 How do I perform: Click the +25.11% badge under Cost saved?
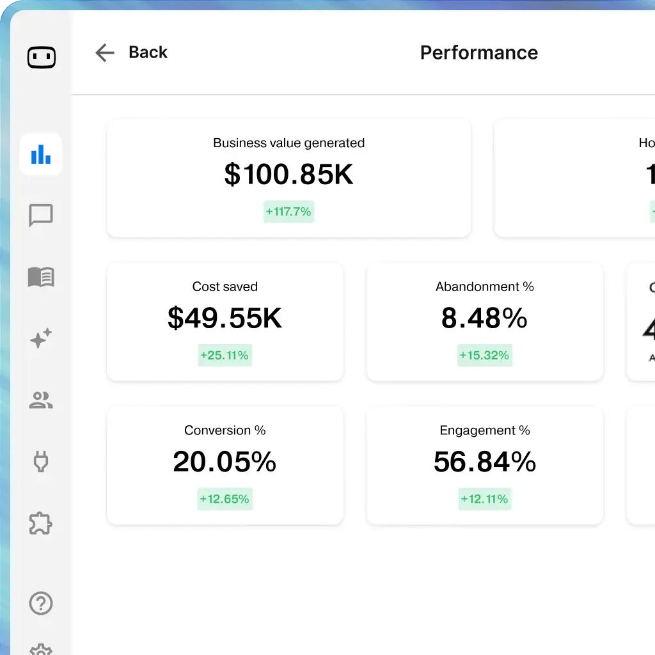pyautogui.click(x=225, y=356)
